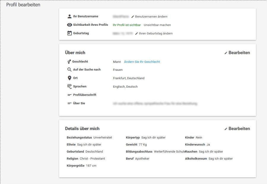Click the Profil bearbeiten page heading
The width and height of the screenshot is (267, 184).
pos(23,5)
